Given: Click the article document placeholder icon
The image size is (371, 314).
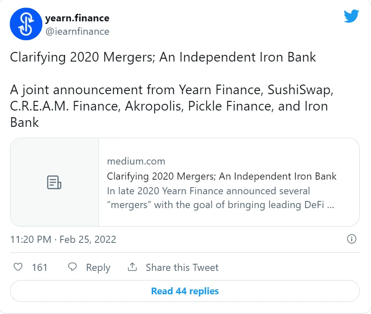Looking at the screenshot, I should (x=54, y=182).
